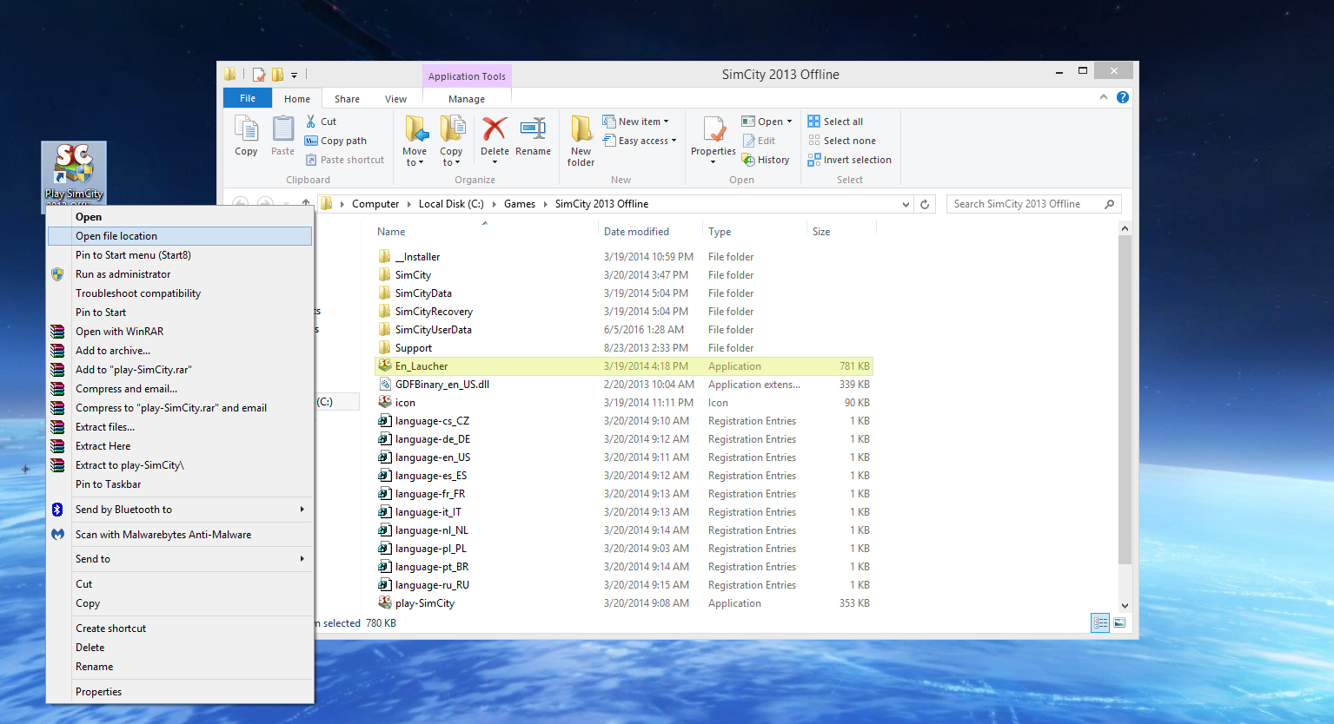The image size is (1334, 724).
Task: Click the Copy icon in the Clipboard group
Action: coord(246,137)
